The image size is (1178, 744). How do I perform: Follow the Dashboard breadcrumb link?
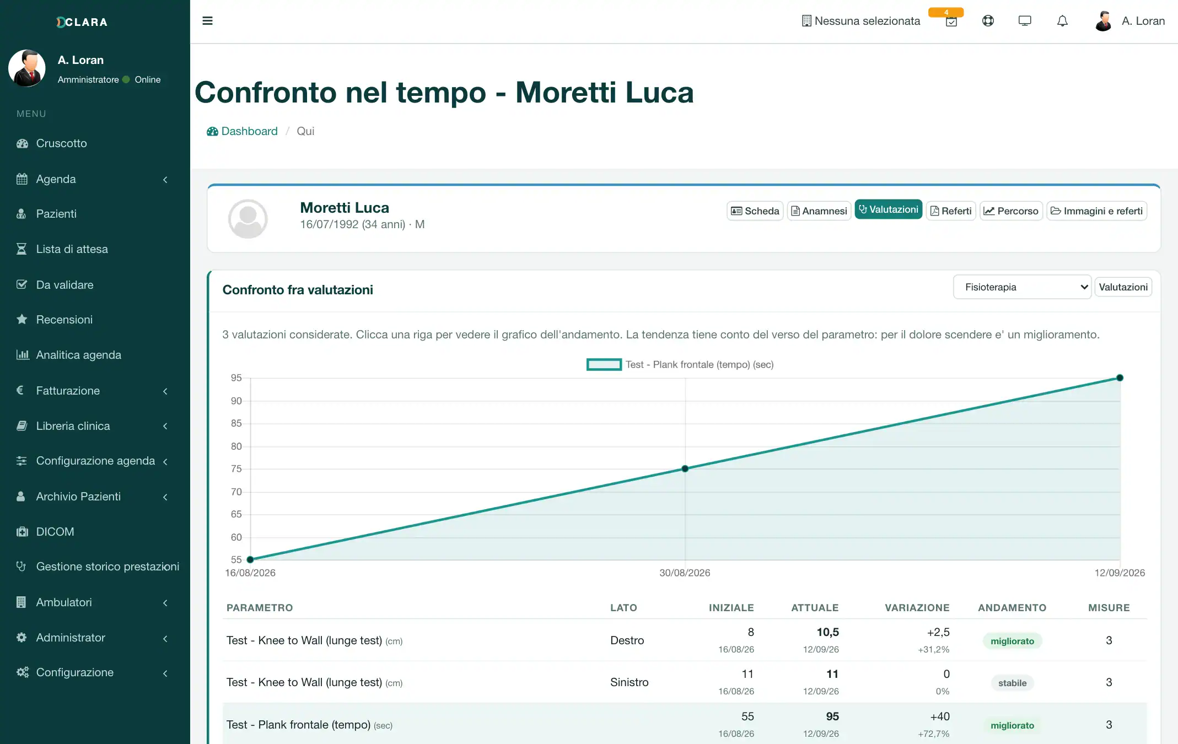[x=242, y=131]
